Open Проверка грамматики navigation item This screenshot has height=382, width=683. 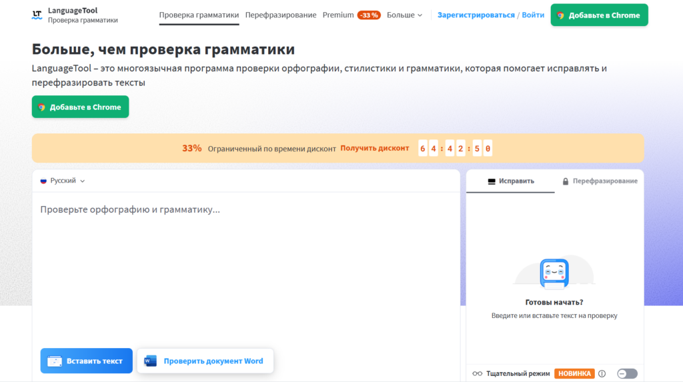199,15
